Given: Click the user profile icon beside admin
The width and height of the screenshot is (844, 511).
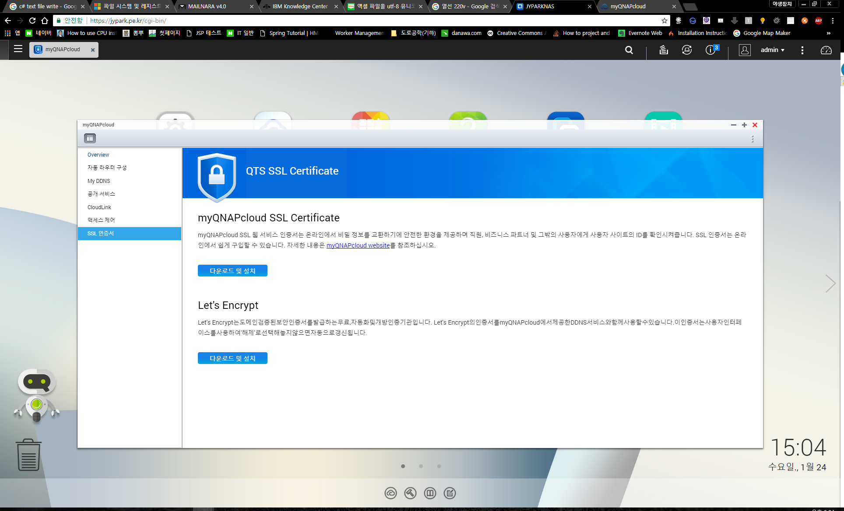Looking at the screenshot, I should click(745, 50).
